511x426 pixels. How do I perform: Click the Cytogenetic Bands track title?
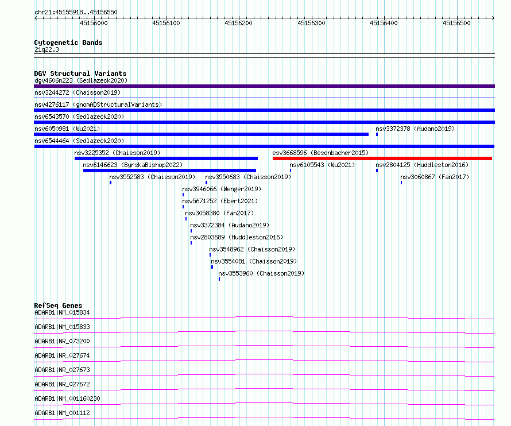(68, 42)
